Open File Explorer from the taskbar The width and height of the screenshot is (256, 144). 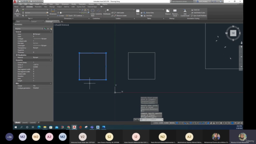click(45, 127)
